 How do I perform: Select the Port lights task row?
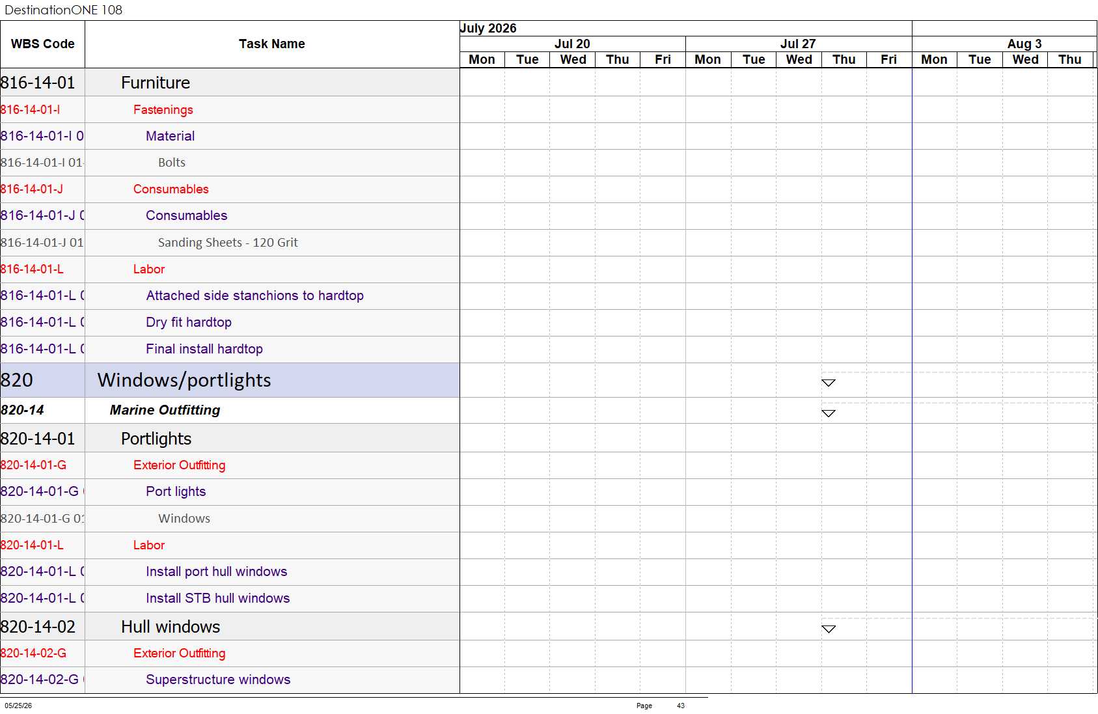pos(230,492)
